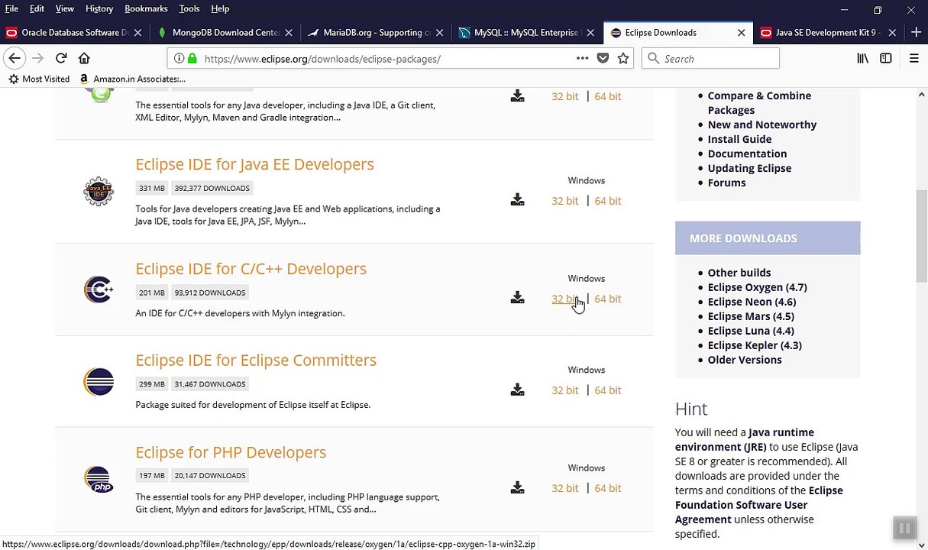Open Eclipse Kepler (4.3) link
The image size is (928, 550).
[x=755, y=345]
